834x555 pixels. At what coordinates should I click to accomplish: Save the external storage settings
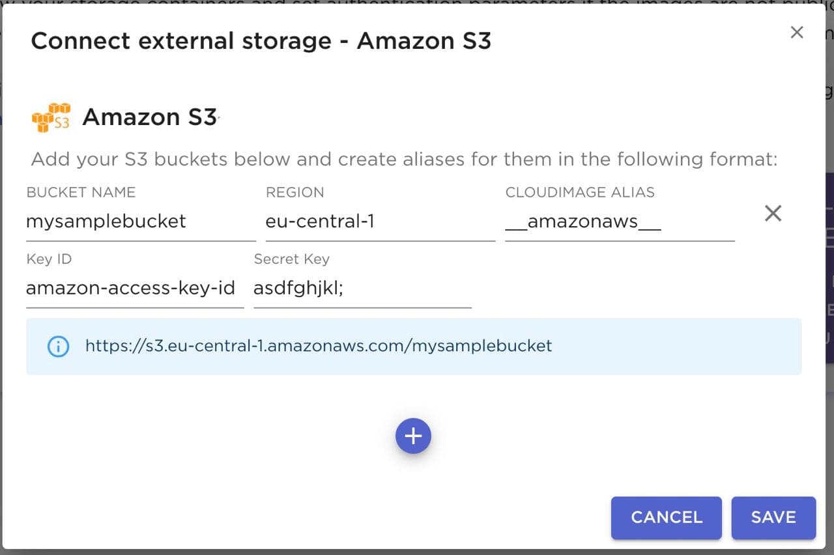[773, 517]
